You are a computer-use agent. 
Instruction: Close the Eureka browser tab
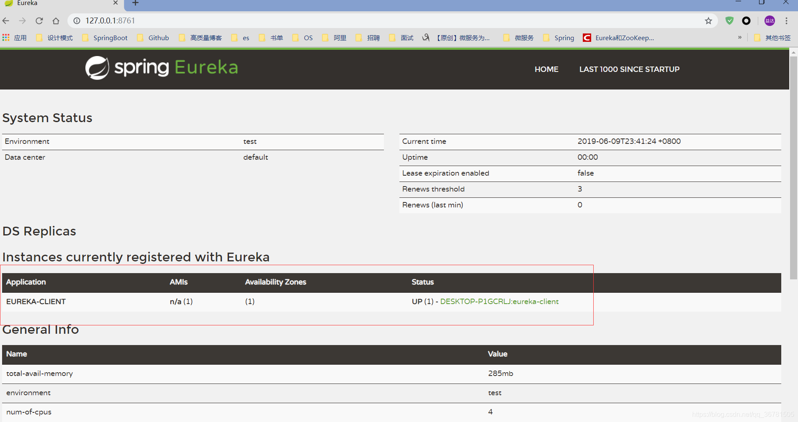point(116,3)
